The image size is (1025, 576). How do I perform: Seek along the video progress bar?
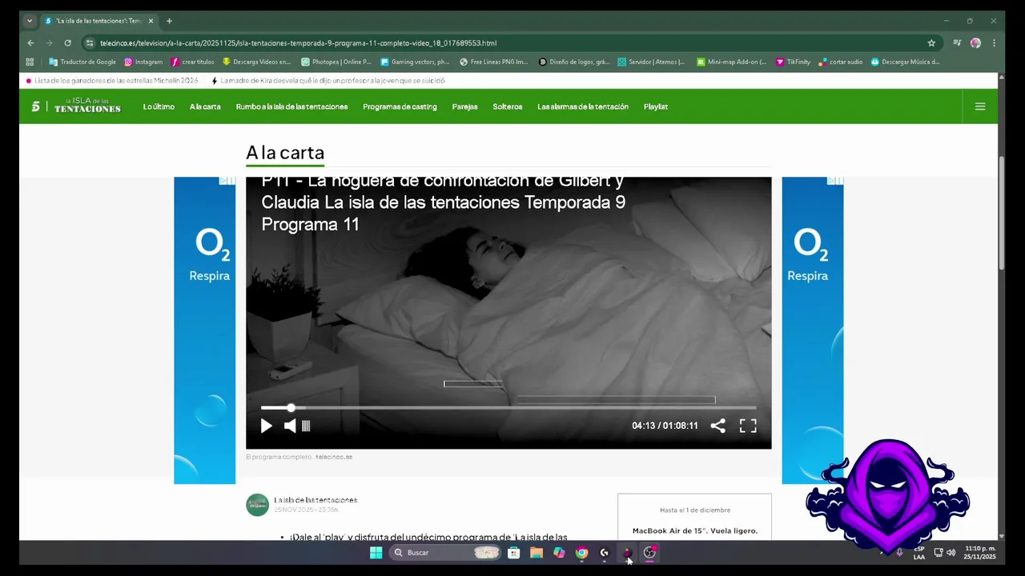click(x=508, y=408)
